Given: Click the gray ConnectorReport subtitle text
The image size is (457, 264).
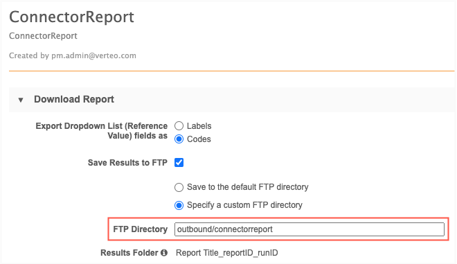Looking at the screenshot, I should coord(43,36).
